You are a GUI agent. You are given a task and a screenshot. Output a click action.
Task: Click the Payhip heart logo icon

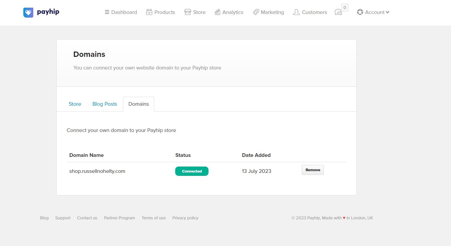click(x=28, y=12)
